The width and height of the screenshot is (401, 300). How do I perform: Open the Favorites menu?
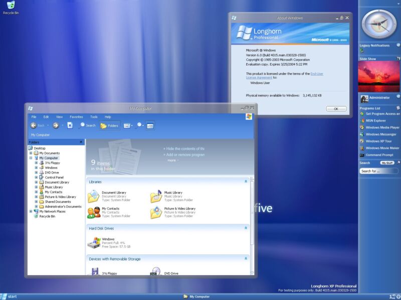tap(76, 116)
